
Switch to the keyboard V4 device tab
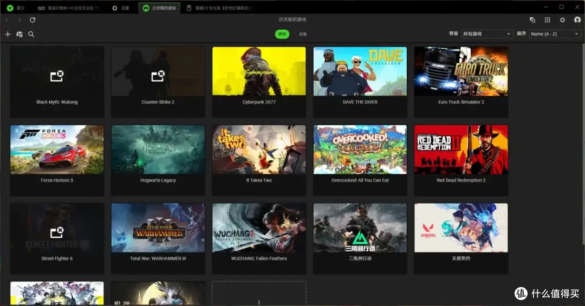pyautogui.click(x=69, y=8)
